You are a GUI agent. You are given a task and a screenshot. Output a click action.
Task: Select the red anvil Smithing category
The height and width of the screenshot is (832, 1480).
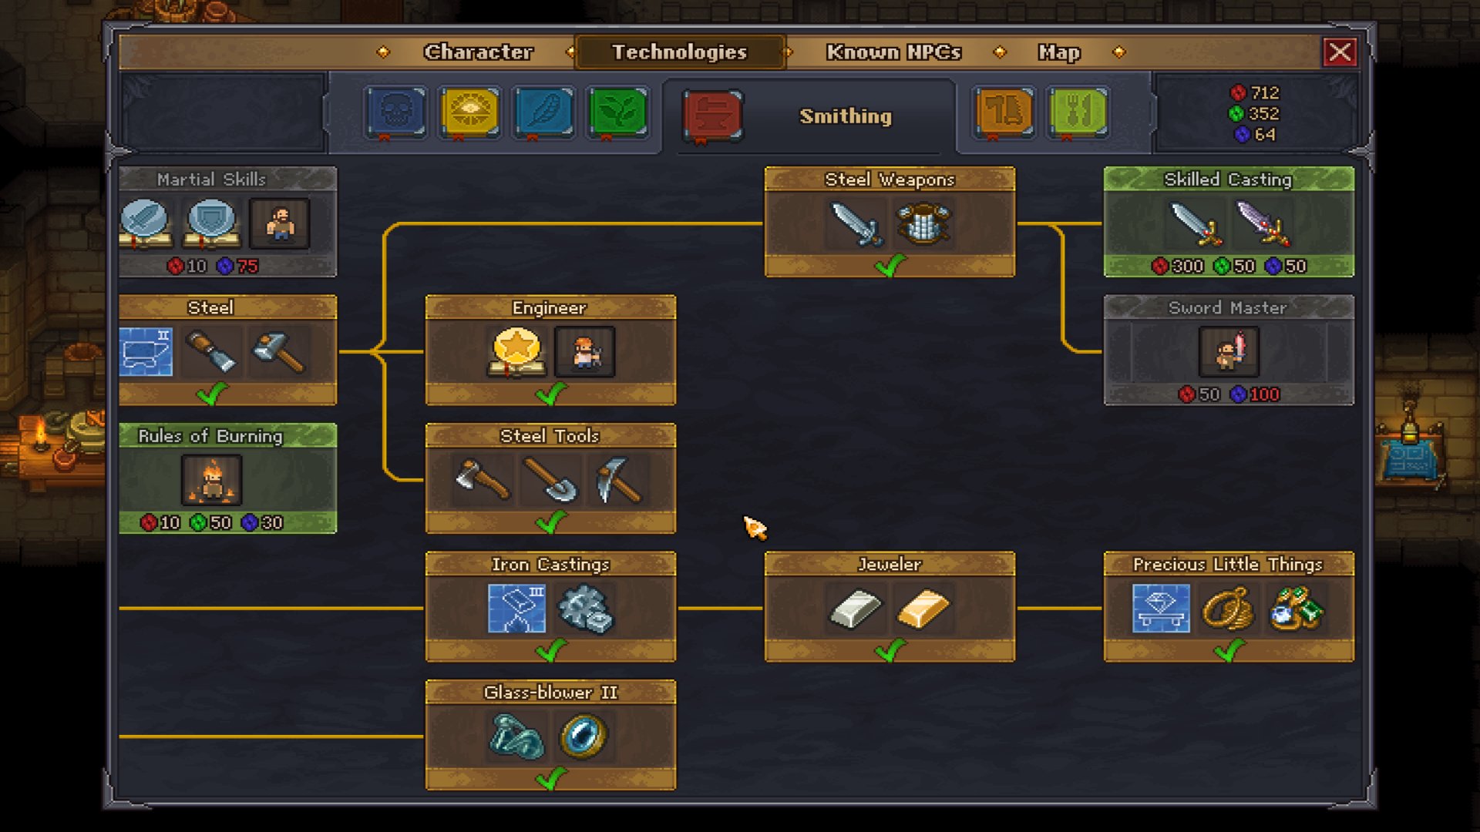click(713, 116)
